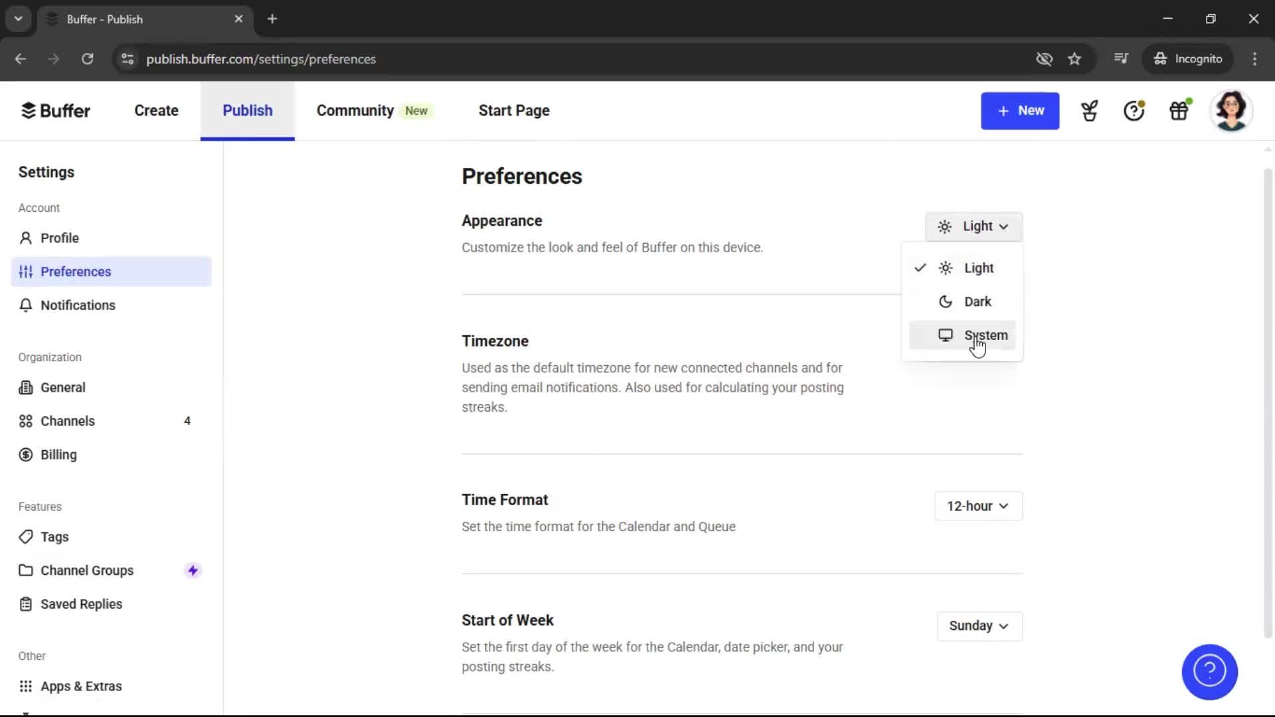
Task: Open the help question mark icon in header
Action: click(1133, 111)
